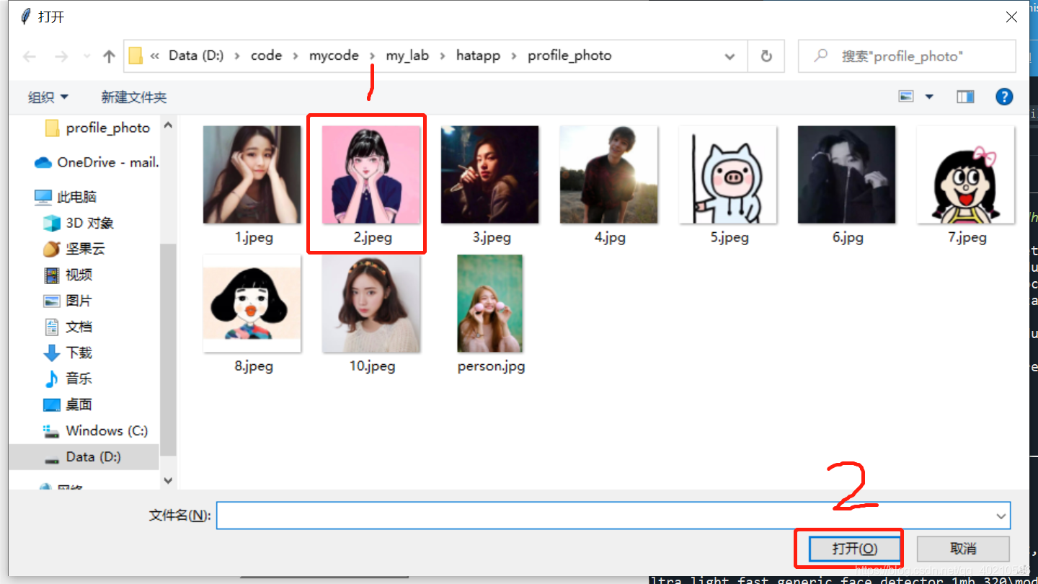1038x584 pixels.
Task: Open 3D 对象 in the sidebar
Action: (x=79, y=223)
